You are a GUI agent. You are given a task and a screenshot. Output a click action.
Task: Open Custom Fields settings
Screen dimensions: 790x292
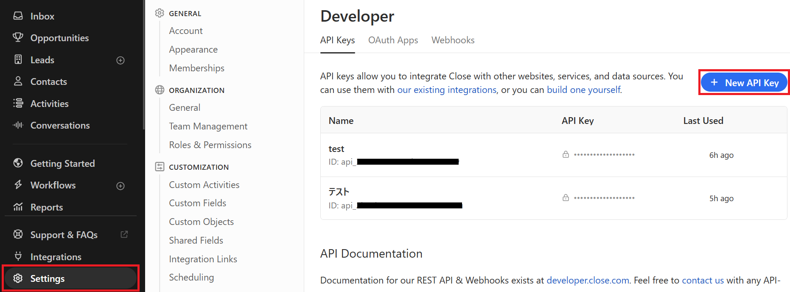point(197,203)
